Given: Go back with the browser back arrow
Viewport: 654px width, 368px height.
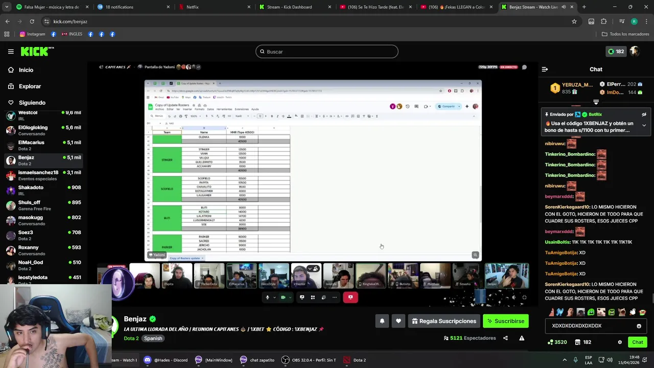Looking at the screenshot, I should pyautogui.click(x=7, y=21).
